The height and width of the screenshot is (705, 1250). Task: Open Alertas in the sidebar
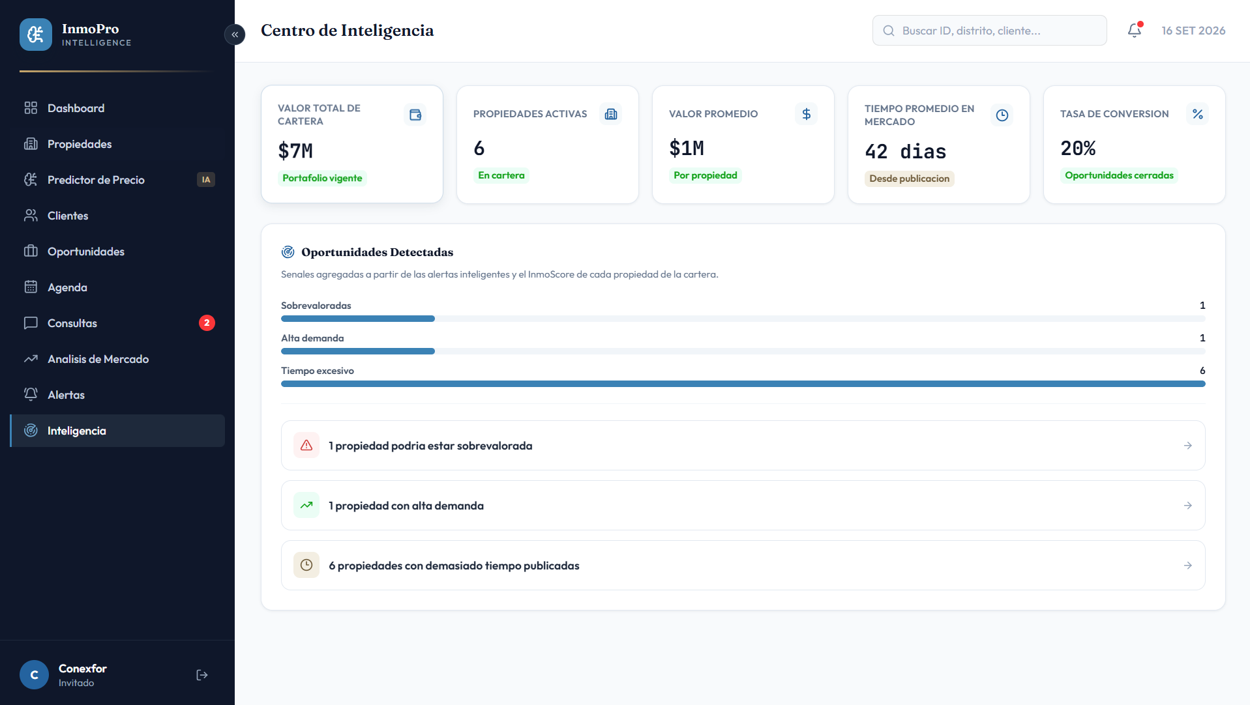117,395
